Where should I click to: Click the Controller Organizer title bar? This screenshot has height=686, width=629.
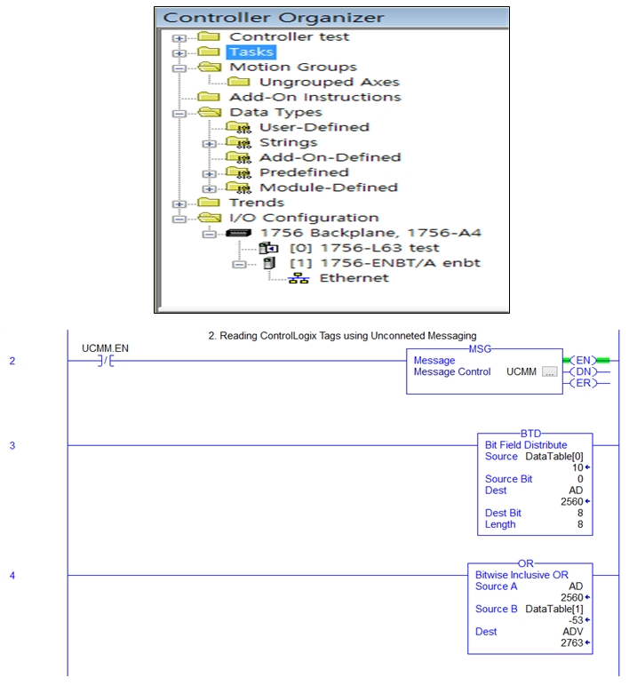pos(332,18)
